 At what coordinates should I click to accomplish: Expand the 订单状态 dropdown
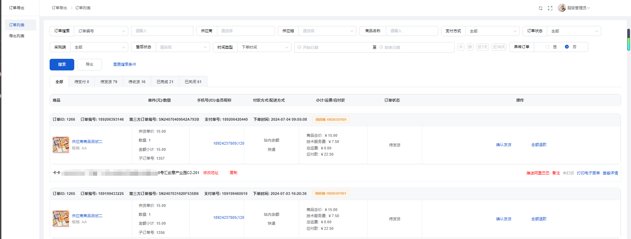click(574, 31)
